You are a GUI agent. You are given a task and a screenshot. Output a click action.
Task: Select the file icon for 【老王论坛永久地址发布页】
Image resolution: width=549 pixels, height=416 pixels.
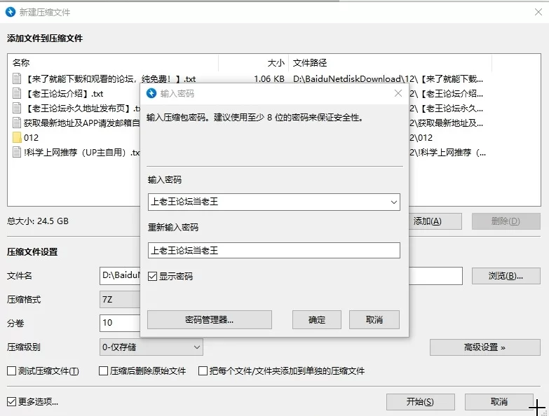[17, 108]
